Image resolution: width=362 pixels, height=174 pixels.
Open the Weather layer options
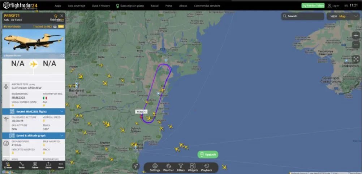pos(168,167)
